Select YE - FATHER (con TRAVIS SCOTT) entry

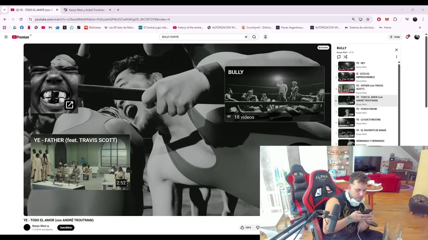click(366, 89)
